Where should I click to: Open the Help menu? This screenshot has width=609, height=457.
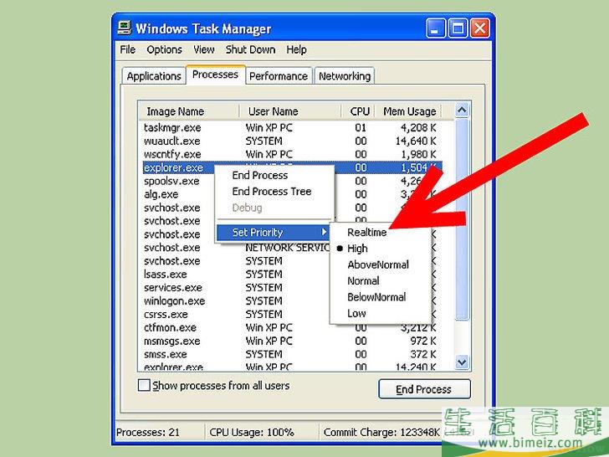pyautogui.click(x=296, y=49)
